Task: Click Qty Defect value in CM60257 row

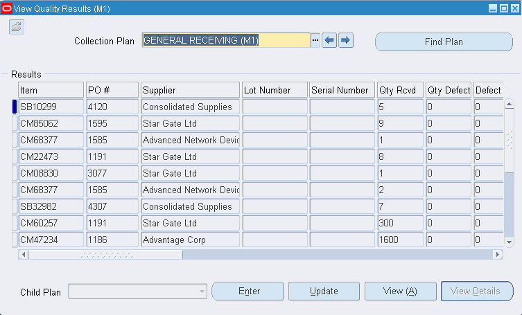Action: click(x=449, y=223)
